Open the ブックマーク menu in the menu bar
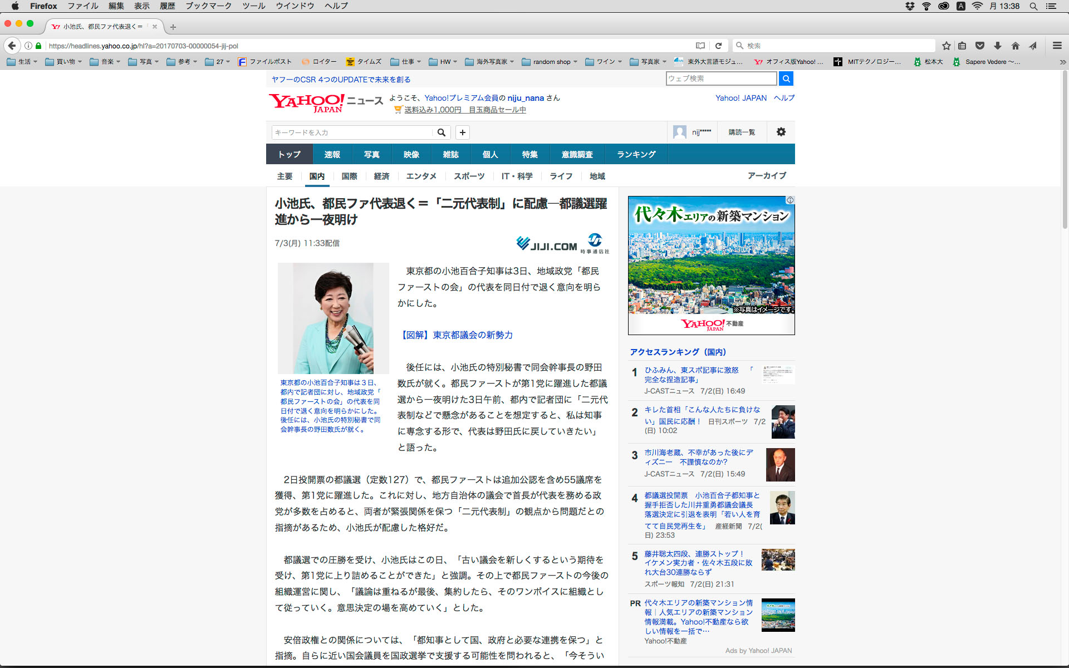Image resolution: width=1069 pixels, height=668 pixels. coord(208,6)
